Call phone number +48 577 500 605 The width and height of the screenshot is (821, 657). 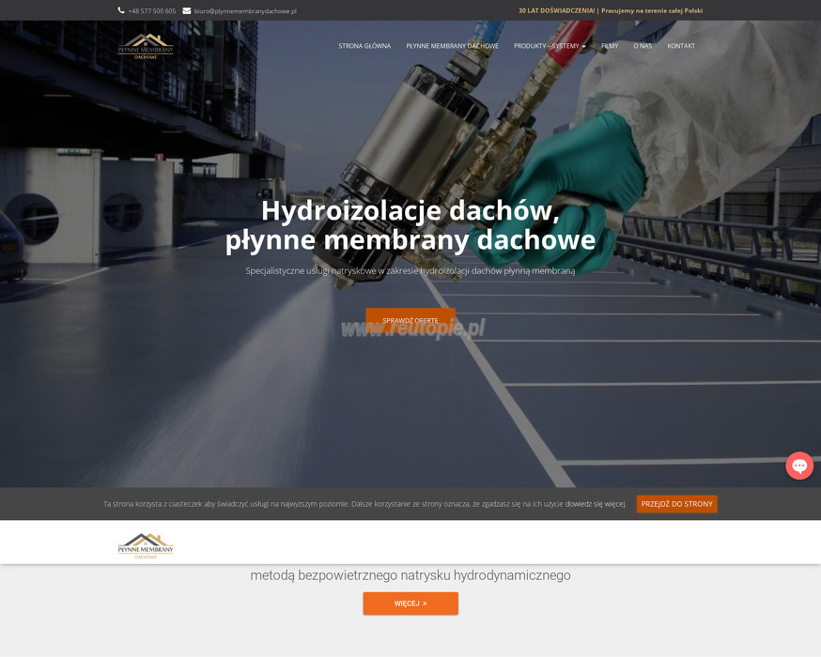pyautogui.click(x=152, y=11)
